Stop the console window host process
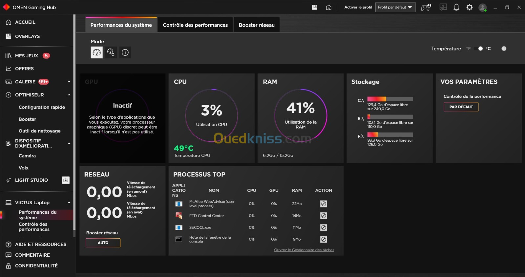The width and height of the screenshot is (525, 277). point(324,239)
